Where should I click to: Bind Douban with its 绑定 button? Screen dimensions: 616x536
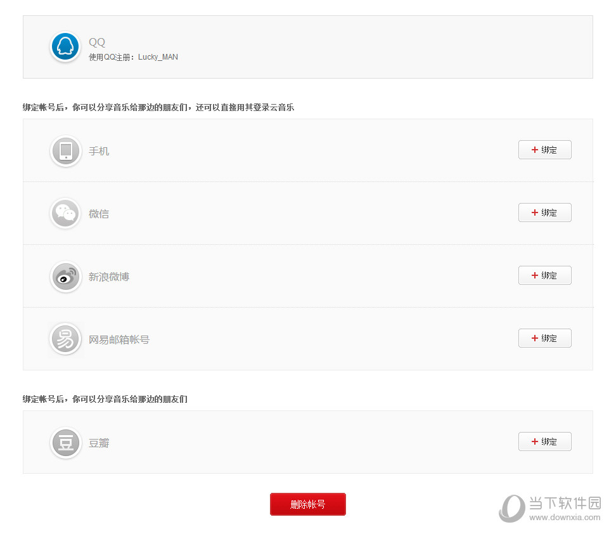545,441
